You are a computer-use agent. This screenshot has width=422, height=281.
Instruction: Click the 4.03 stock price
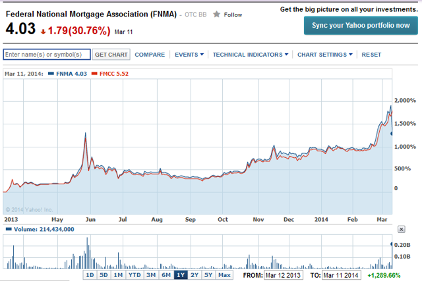pyautogui.click(x=20, y=28)
